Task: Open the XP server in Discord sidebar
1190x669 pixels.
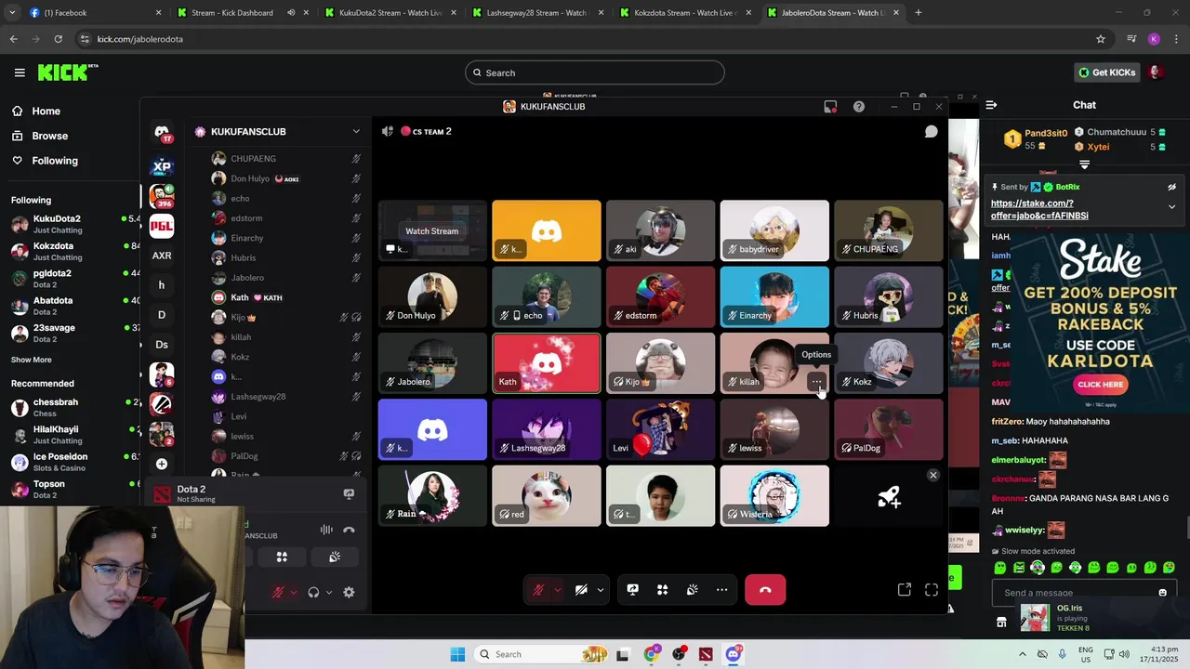Action: pos(162,166)
